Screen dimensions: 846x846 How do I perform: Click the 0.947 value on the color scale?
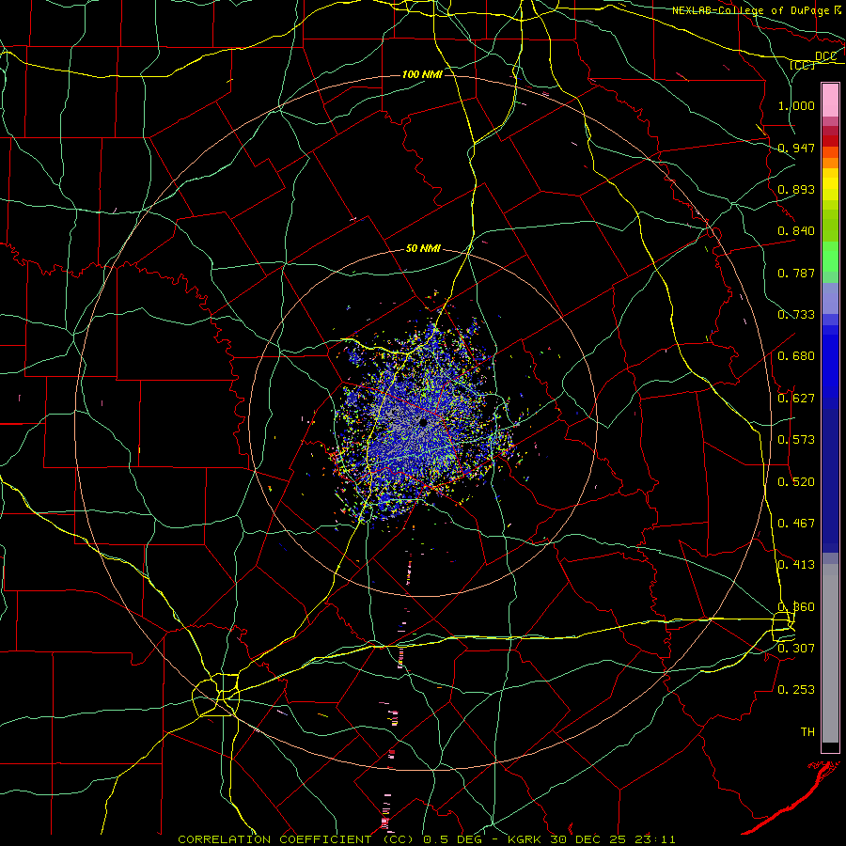tap(796, 148)
